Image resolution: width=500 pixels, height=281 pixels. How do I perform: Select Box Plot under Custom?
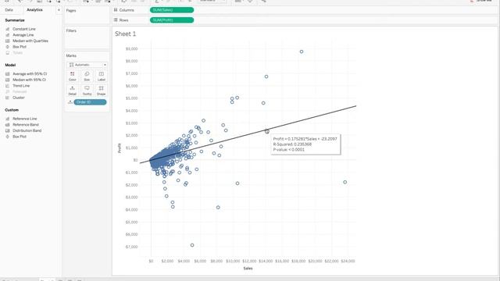19,137
